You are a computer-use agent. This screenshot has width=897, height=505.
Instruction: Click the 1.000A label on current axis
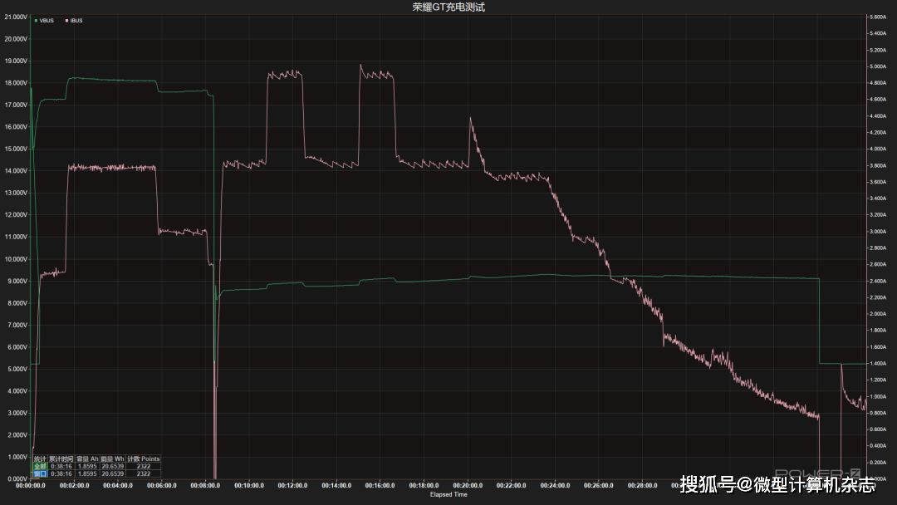878,396
